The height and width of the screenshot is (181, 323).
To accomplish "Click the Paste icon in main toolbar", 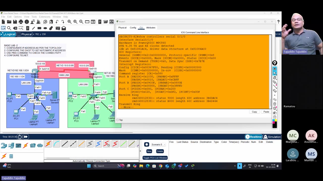I will (51, 22).
